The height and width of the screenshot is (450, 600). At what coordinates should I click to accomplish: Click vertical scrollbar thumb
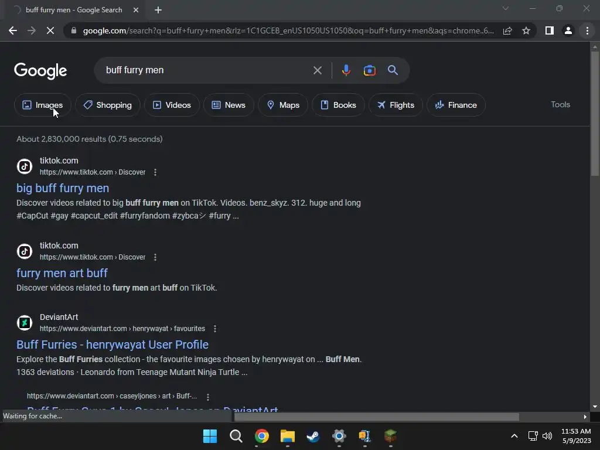[x=595, y=113]
